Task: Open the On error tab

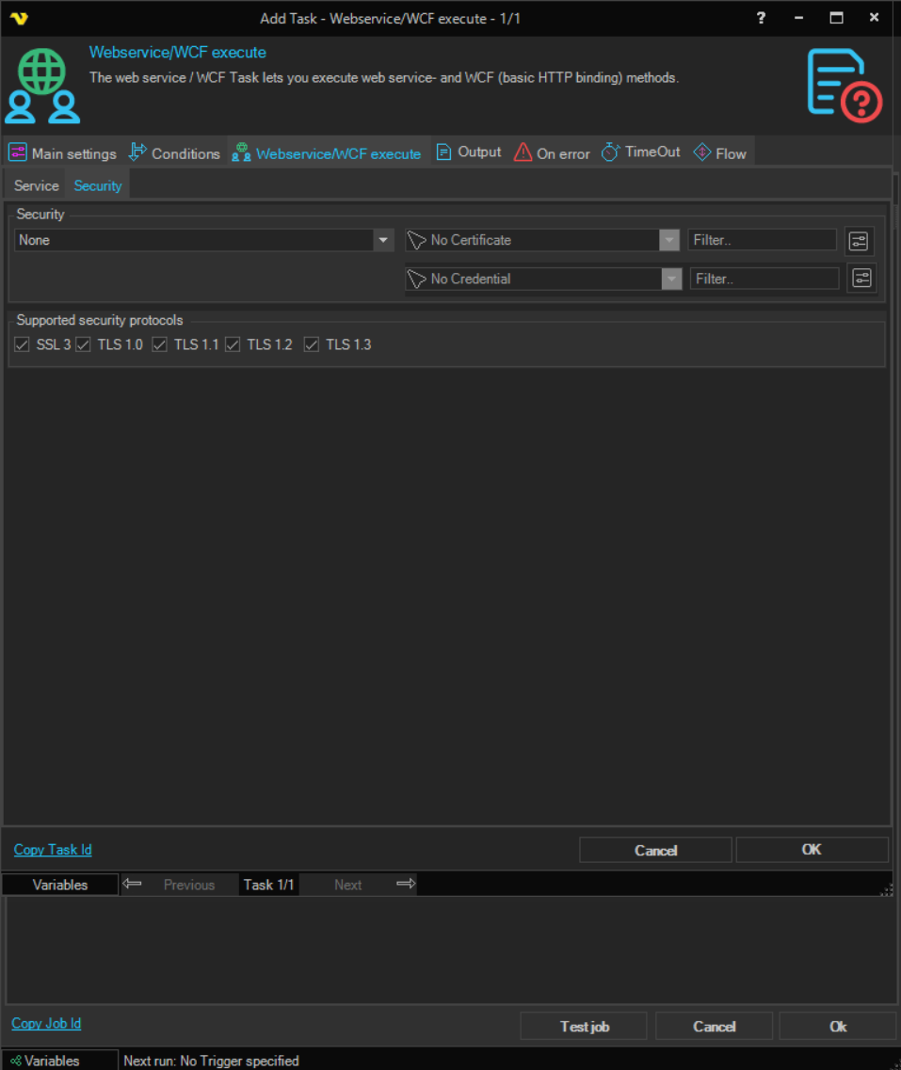Action: coord(552,153)
